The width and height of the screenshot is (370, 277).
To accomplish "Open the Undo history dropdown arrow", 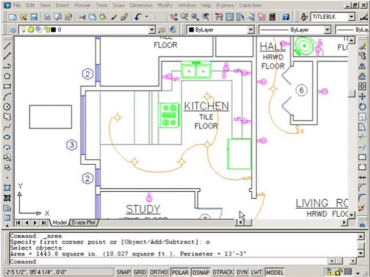I will (x=146, y=17).
